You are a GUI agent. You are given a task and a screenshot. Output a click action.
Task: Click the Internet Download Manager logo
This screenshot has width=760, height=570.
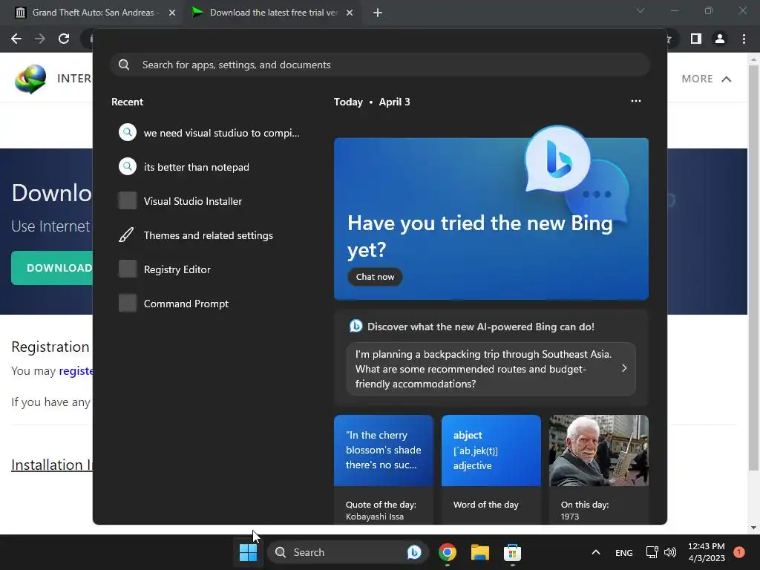[30, 79]
